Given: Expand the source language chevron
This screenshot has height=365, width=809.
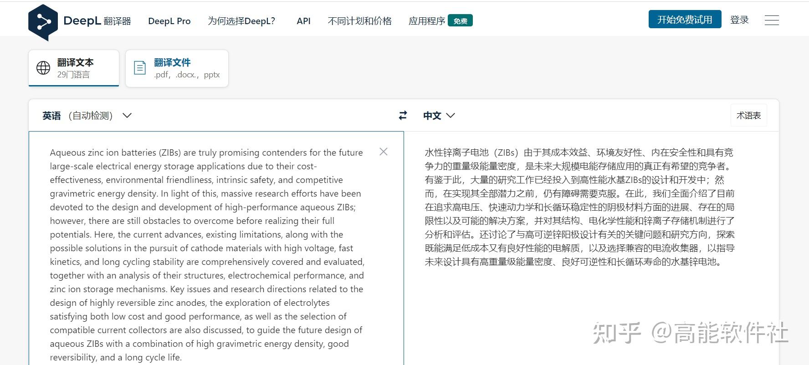Looking at the screenshot, I should pos(127,116).
